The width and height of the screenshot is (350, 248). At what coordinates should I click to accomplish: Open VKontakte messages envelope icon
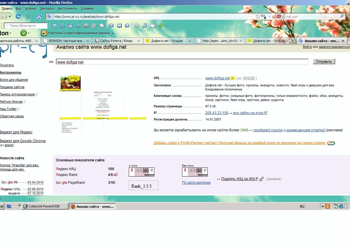pyautogui.click(x=55, y=26)
